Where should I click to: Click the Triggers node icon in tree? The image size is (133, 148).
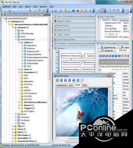pos(22,108)
